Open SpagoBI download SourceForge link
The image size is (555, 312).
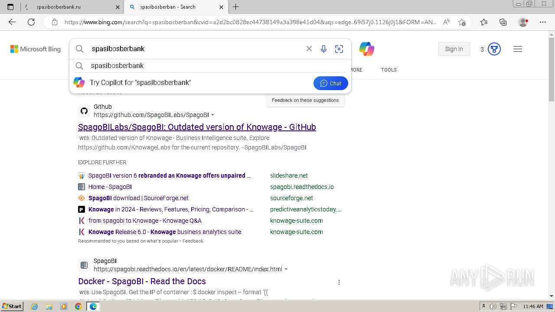(138, 198)
